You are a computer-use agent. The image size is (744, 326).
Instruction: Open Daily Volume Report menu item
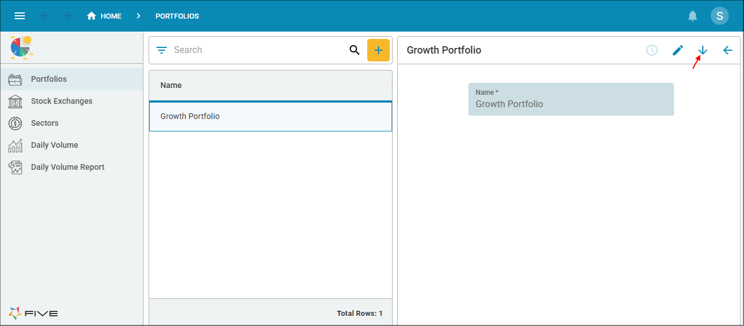(67, 167)
